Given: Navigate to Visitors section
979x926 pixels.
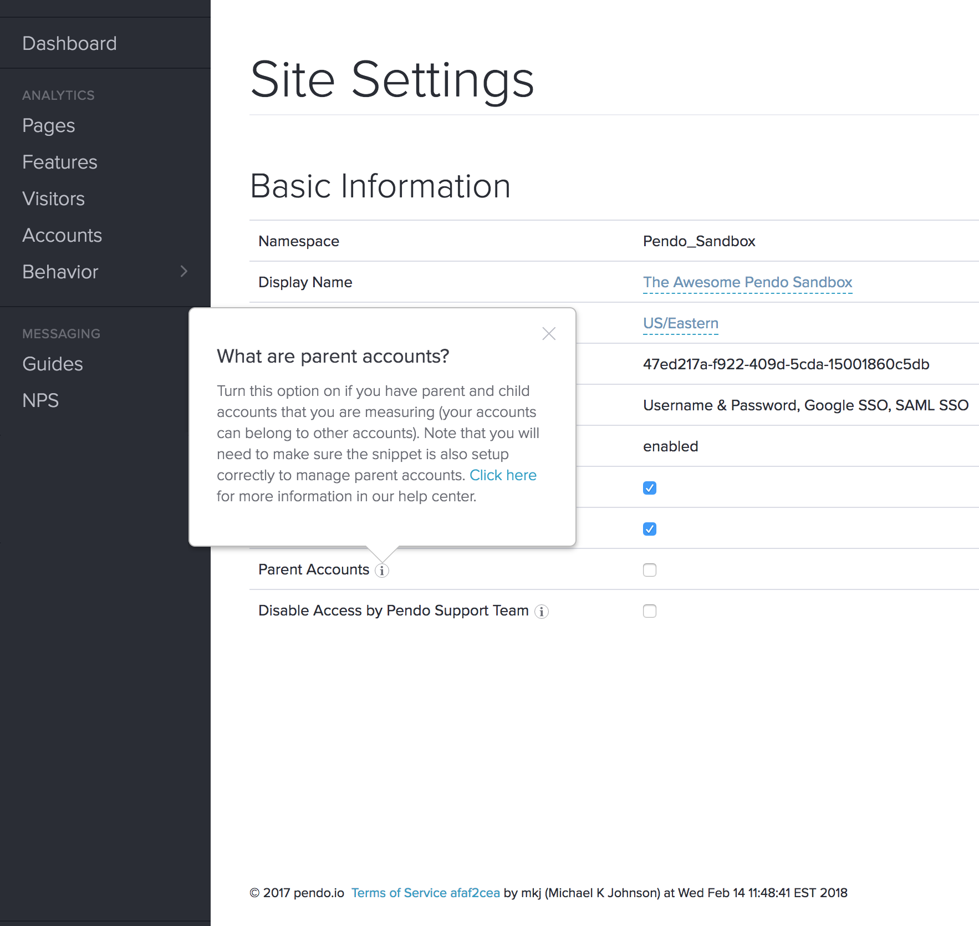Looking at the screenshot, I should (53, 199).
